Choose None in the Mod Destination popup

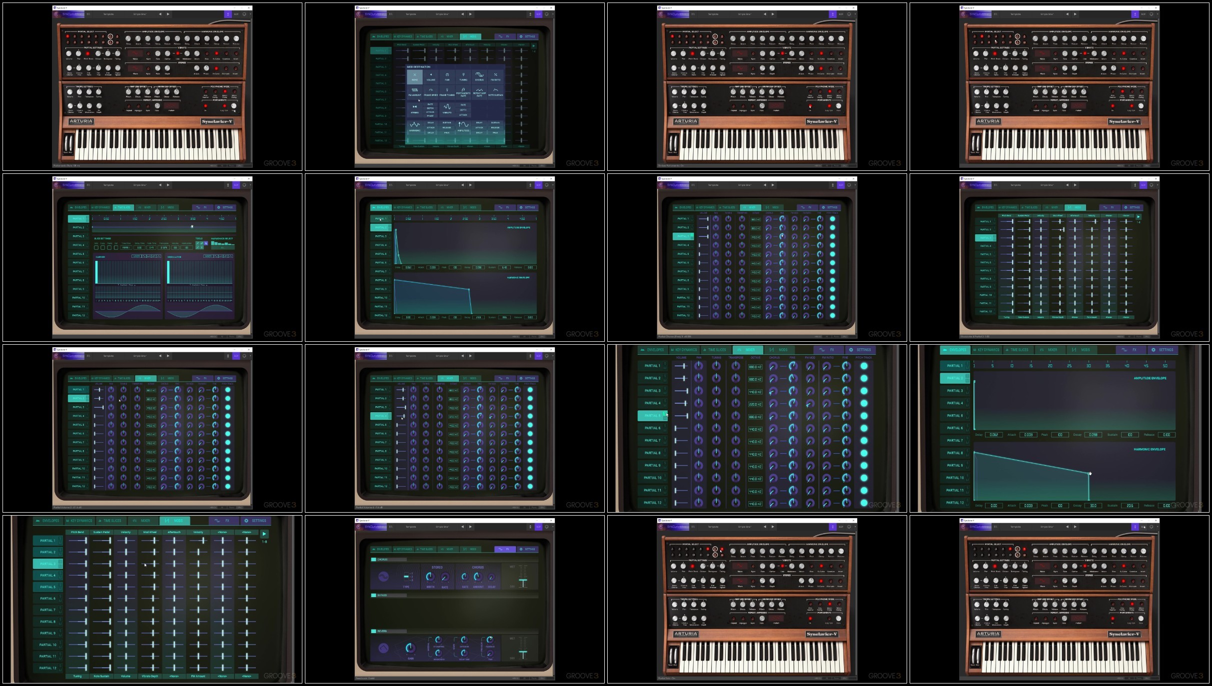coord(414,76)
